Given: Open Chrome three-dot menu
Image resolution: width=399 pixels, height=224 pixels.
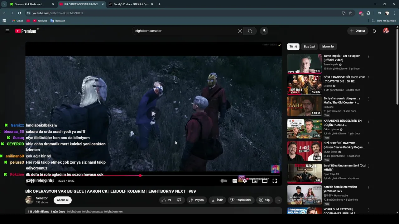Looking at the screenshot, I should [394, 13].
